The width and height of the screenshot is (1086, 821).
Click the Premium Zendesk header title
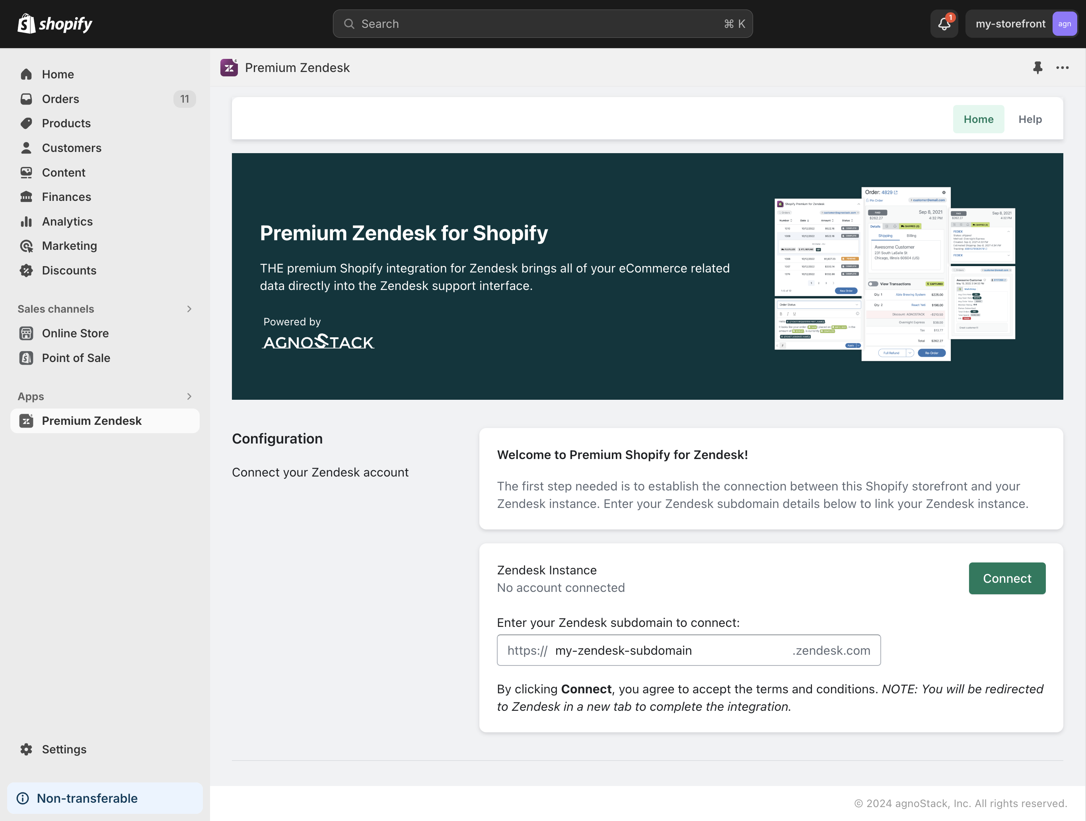(297, 68)
